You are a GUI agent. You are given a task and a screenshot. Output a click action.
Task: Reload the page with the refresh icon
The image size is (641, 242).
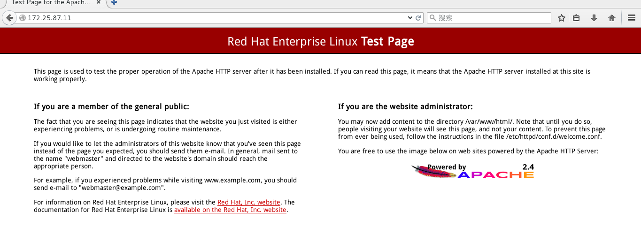click(418, 18)
